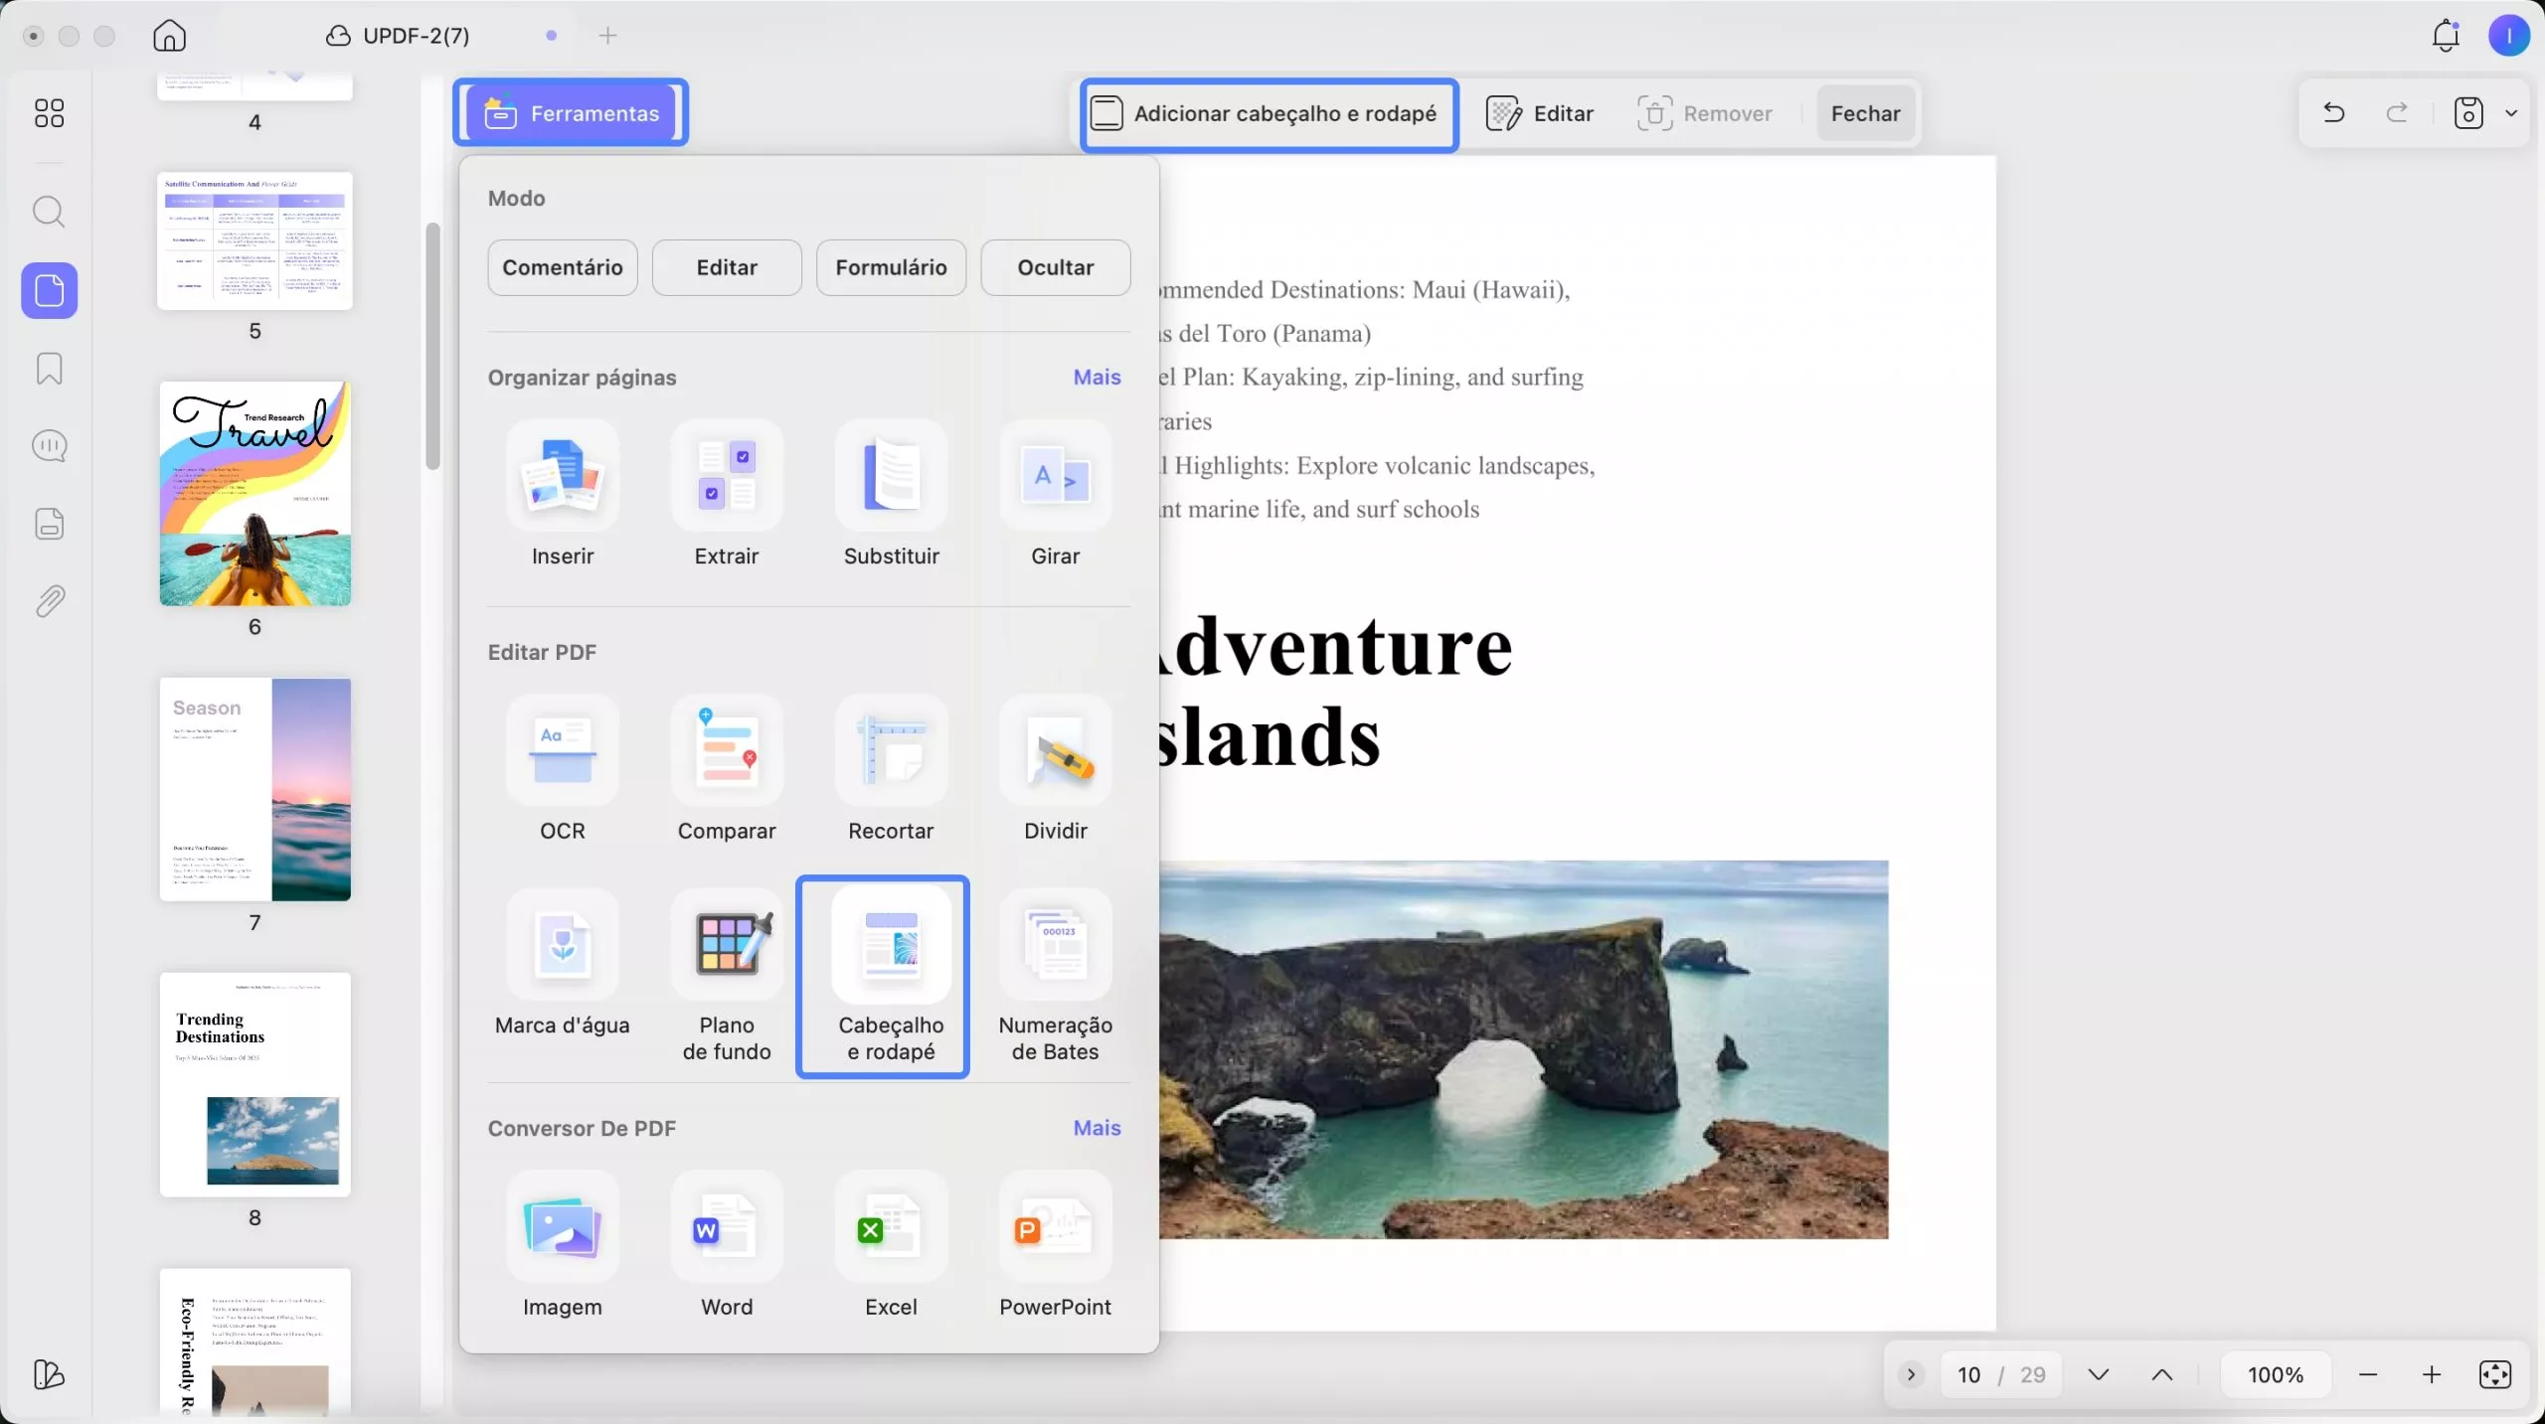Click Remover in header footer toolbar
Viewport: 2545px width, 1424px height.
click(1704, 113)
